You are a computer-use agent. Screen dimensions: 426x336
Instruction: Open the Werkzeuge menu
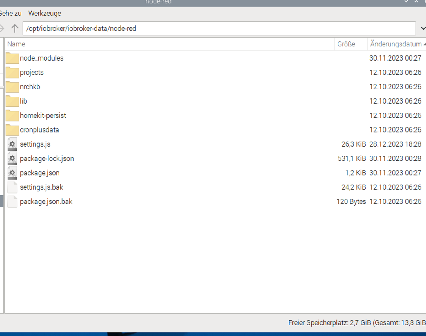tap(45, 13)
